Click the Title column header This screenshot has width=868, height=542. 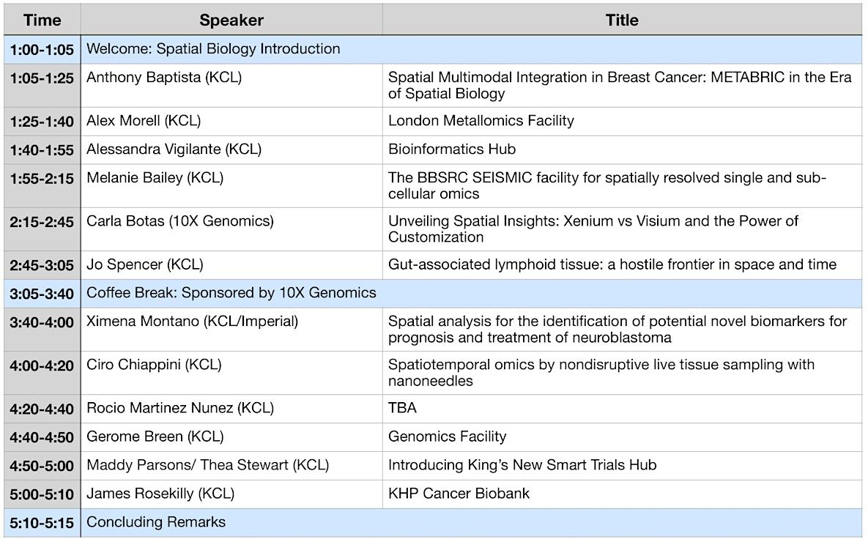(621, 21)
